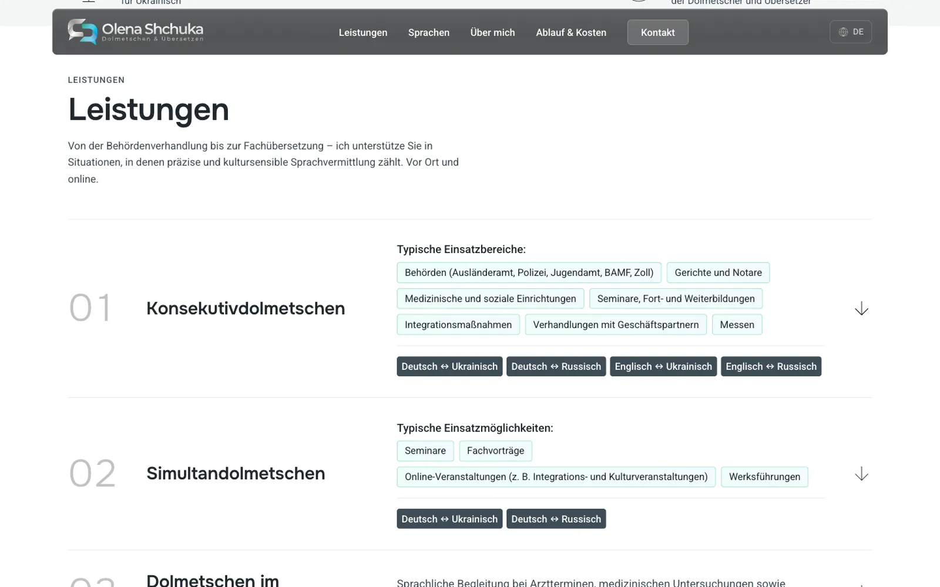Click the Gerichte und Notare tag
This screenshot has width=940, height=587.
coord(718,272)
